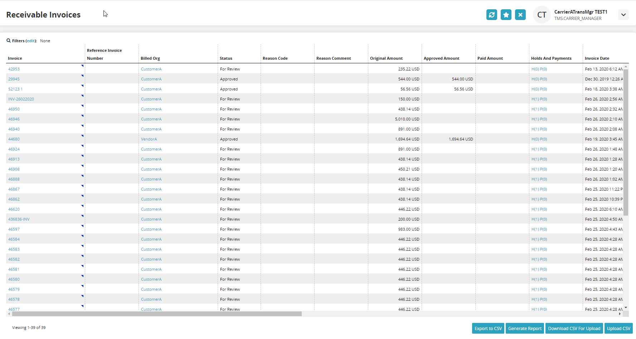Screen dimensions: 636x339
Task: Add page to favorites with star icon
Action: click(506, 15)
